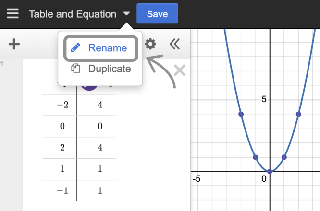Select the purple point at the origin
Viewport: 320px width, 211px height.
click(270, 171)
